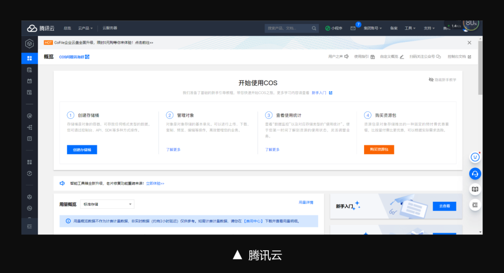The height and width of the screenshot is (273, 504).
Task: Open the sidebar icon below the third divider
Action: pyautogui.click(x=29, y=197)
